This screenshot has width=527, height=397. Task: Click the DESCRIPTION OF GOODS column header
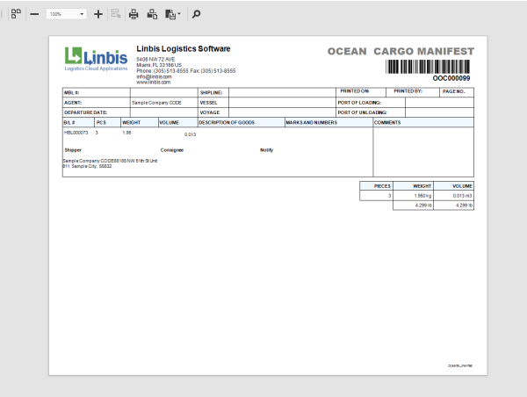[x=241, y=122]
